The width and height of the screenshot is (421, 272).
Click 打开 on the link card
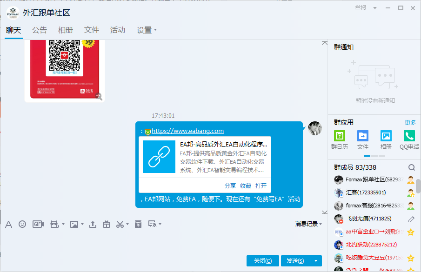[261, 186]
